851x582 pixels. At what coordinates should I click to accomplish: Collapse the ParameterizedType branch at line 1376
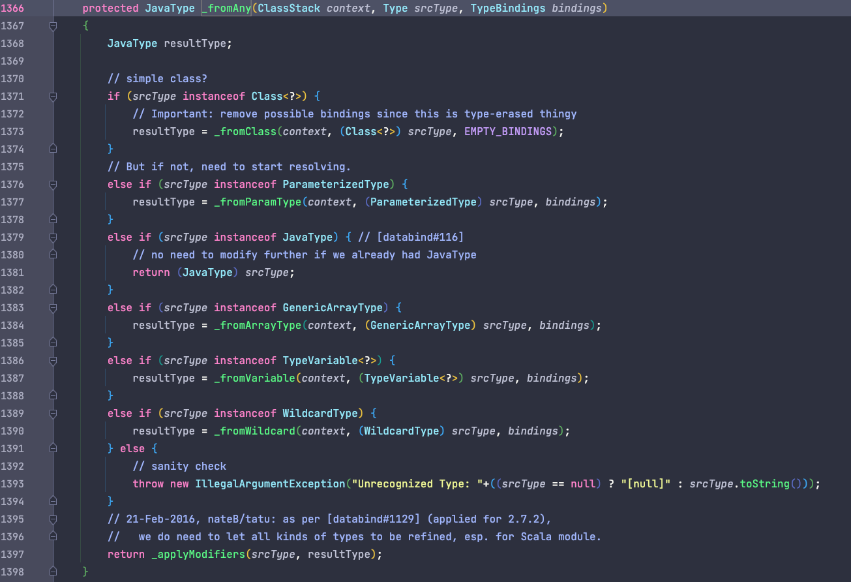53,184
